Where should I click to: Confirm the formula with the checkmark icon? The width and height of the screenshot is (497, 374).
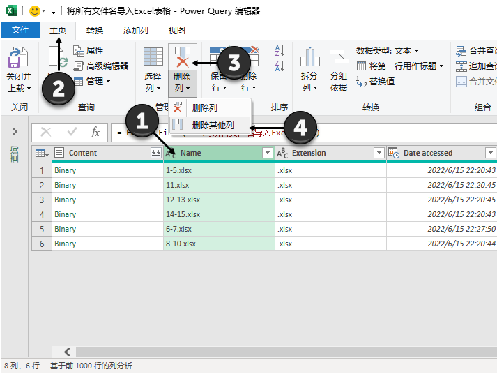pos(72,132)
